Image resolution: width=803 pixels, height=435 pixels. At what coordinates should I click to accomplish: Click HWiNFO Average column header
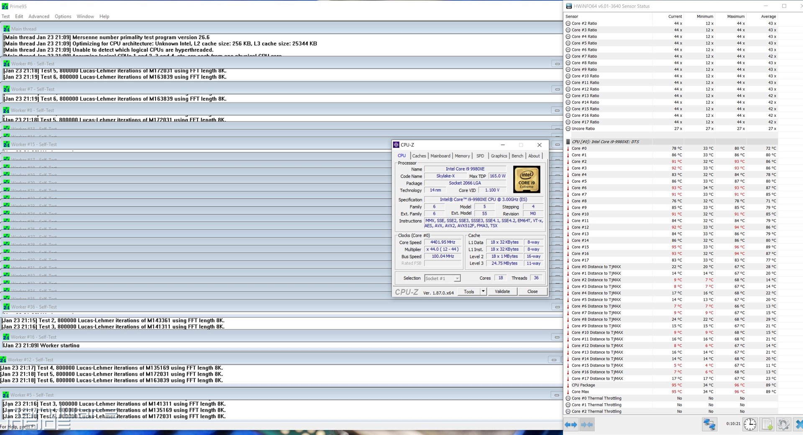[x=762, y=16]
